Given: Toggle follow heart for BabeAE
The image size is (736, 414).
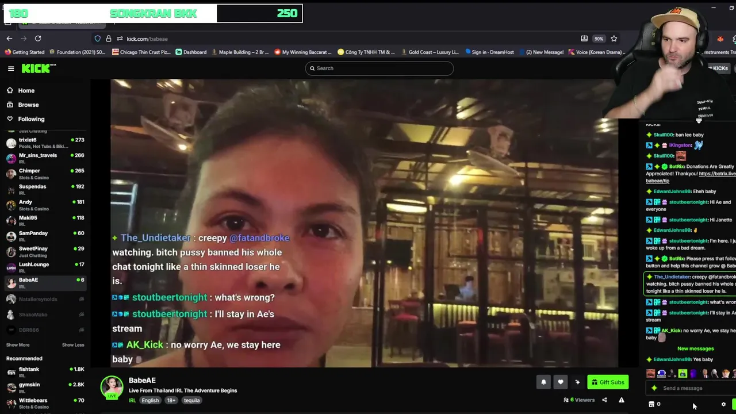Looking at the screenshot, I should pos(561,382).
